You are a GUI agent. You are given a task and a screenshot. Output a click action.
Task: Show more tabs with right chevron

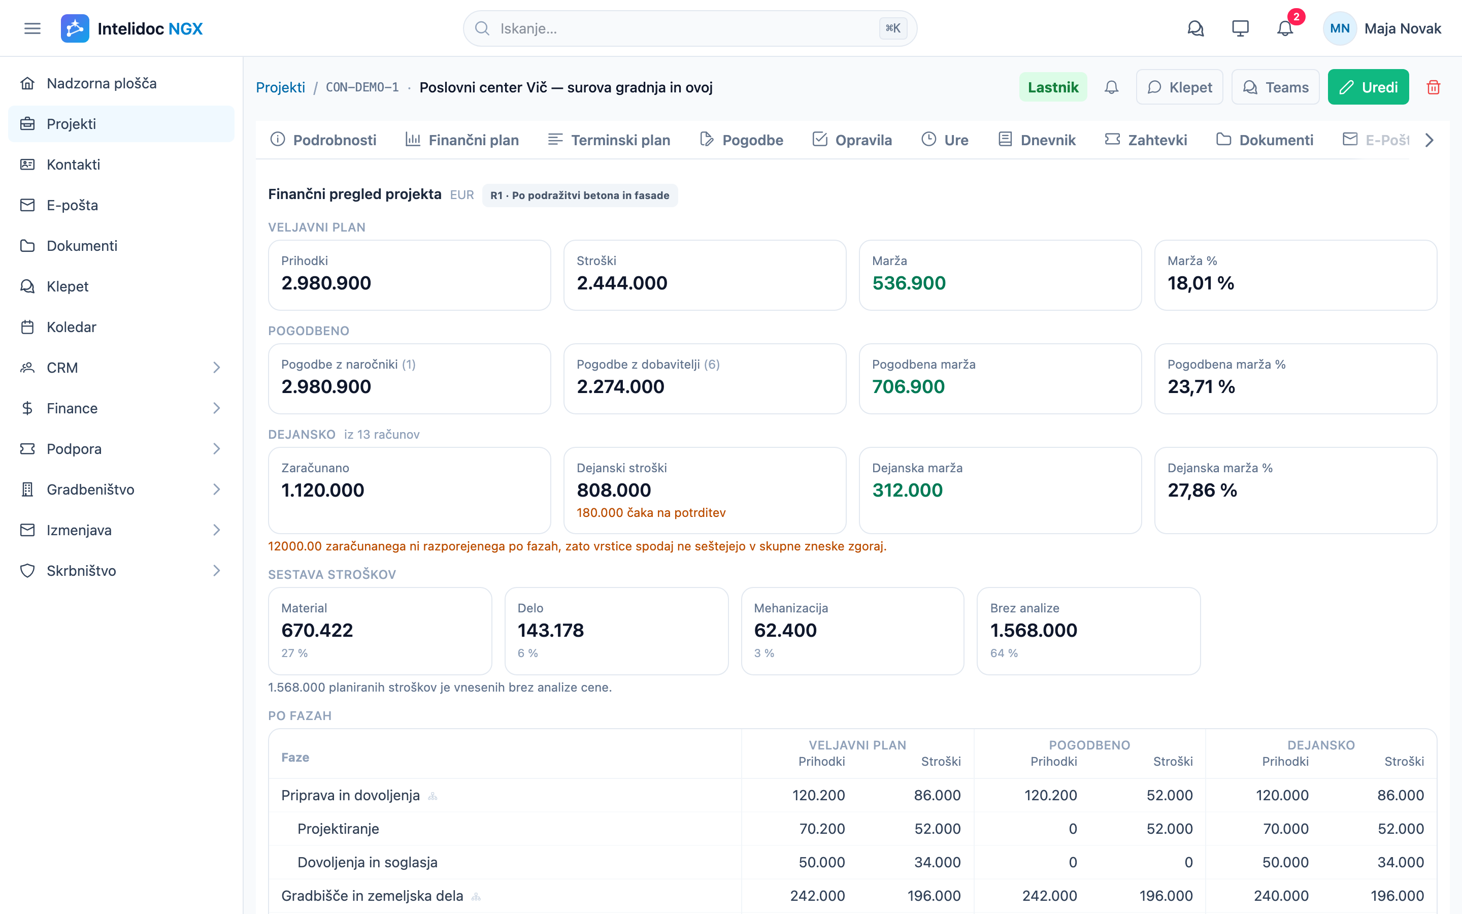coord(1430,140)
